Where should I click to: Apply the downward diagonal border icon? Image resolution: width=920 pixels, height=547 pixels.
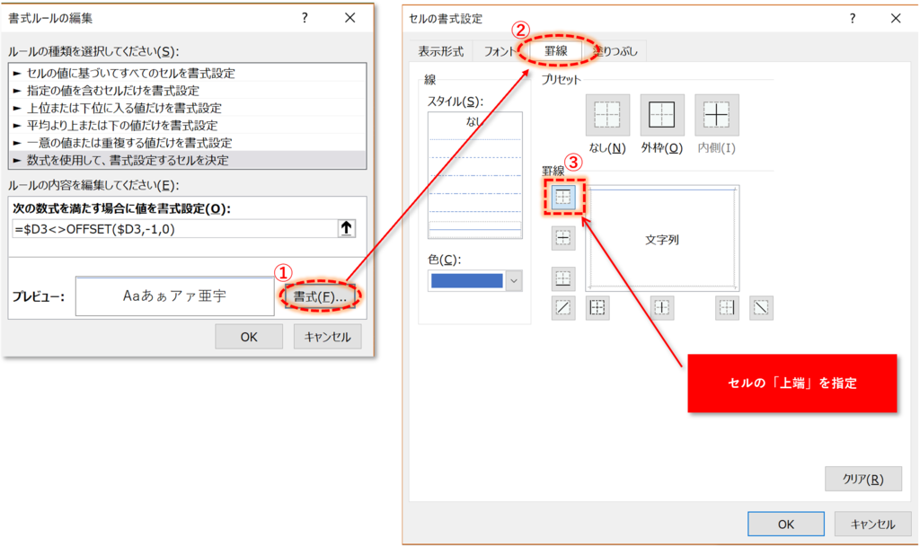click(762, 307)
